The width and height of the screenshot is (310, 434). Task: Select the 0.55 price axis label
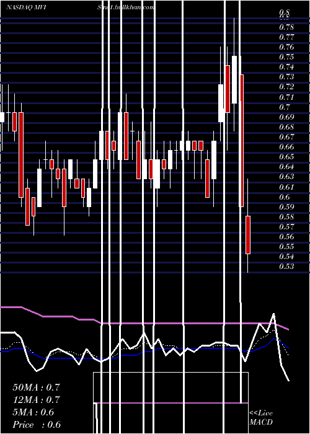(286, 247)
